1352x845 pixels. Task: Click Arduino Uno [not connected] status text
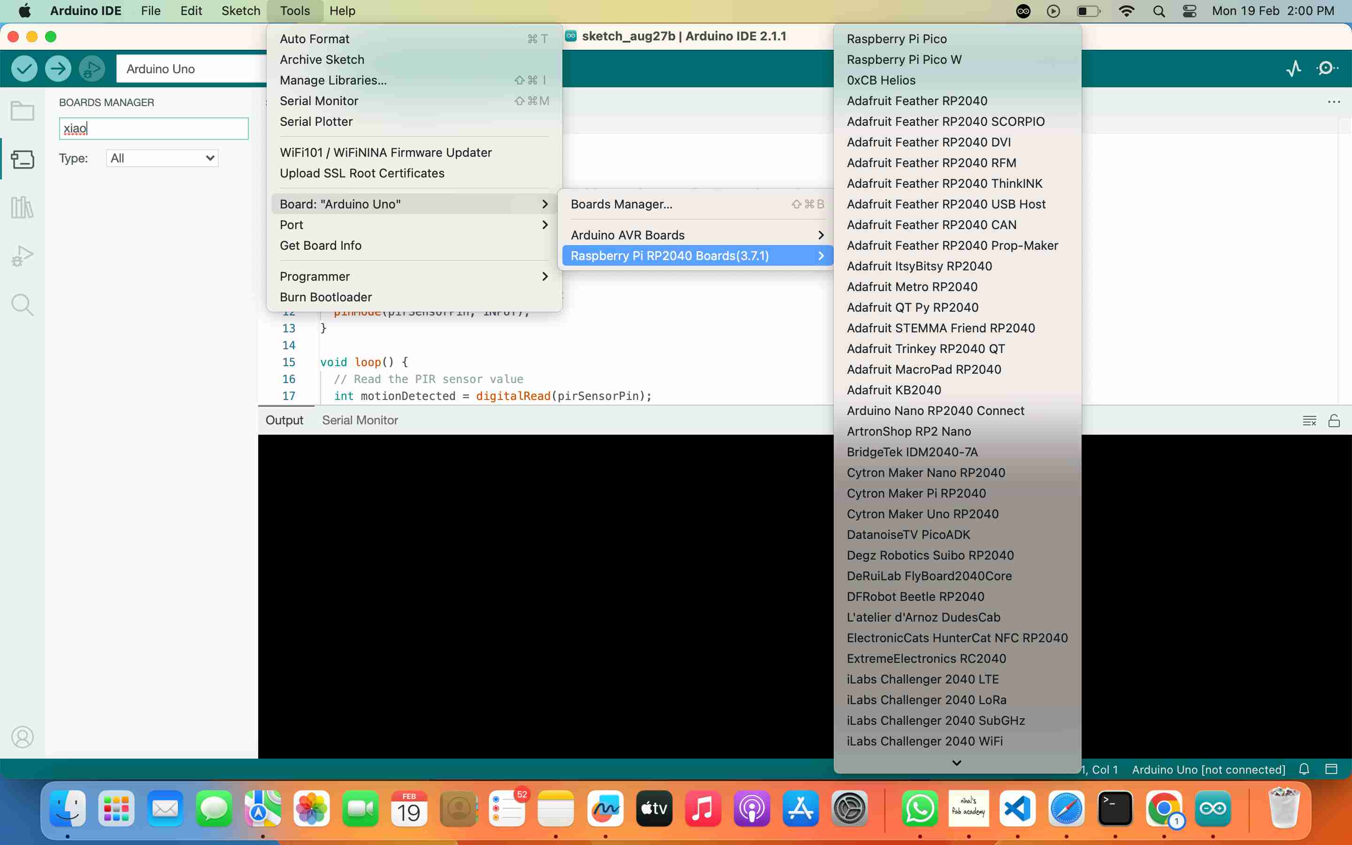[1208, 769]
